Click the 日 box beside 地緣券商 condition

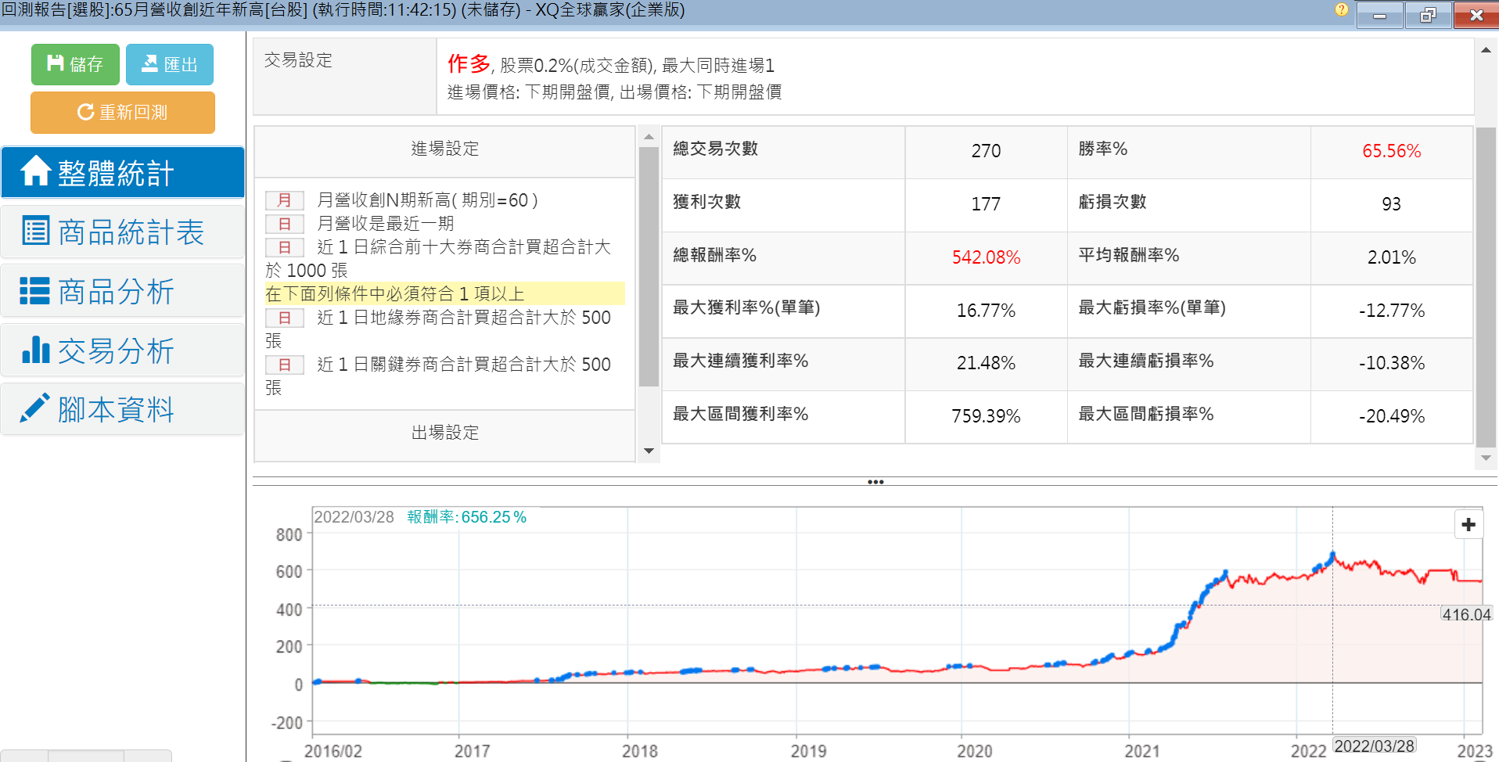(x=285, y=318)
